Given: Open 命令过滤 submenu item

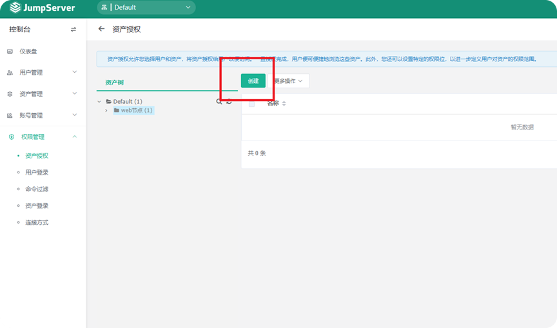Looking at the screenshot, I should [x=37, y=189].
